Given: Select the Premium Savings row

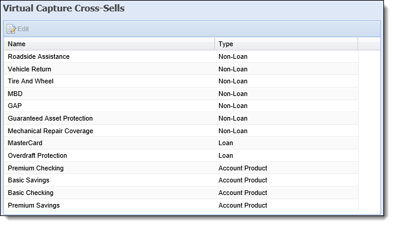Looking at the screenshot, I should point(181,205).
